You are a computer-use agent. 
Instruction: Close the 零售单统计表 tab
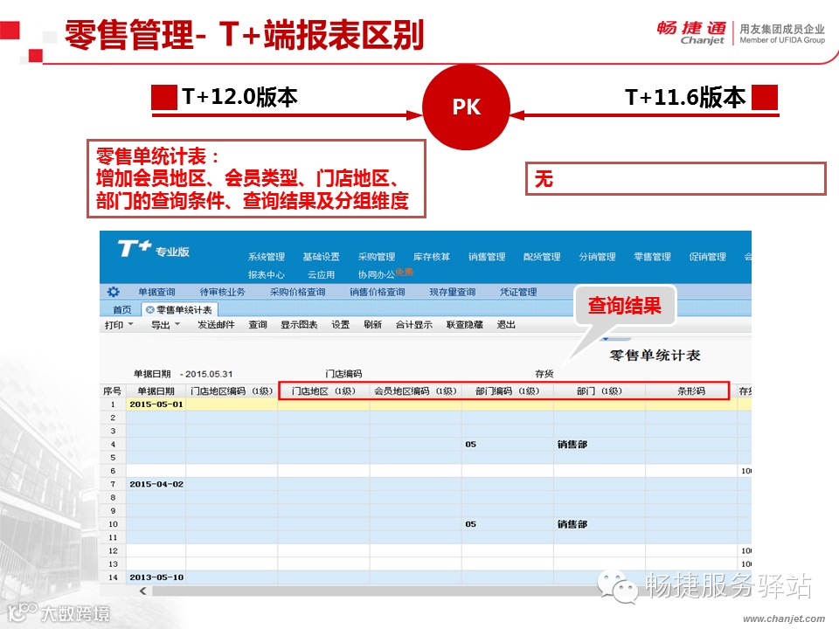(149, 309)
